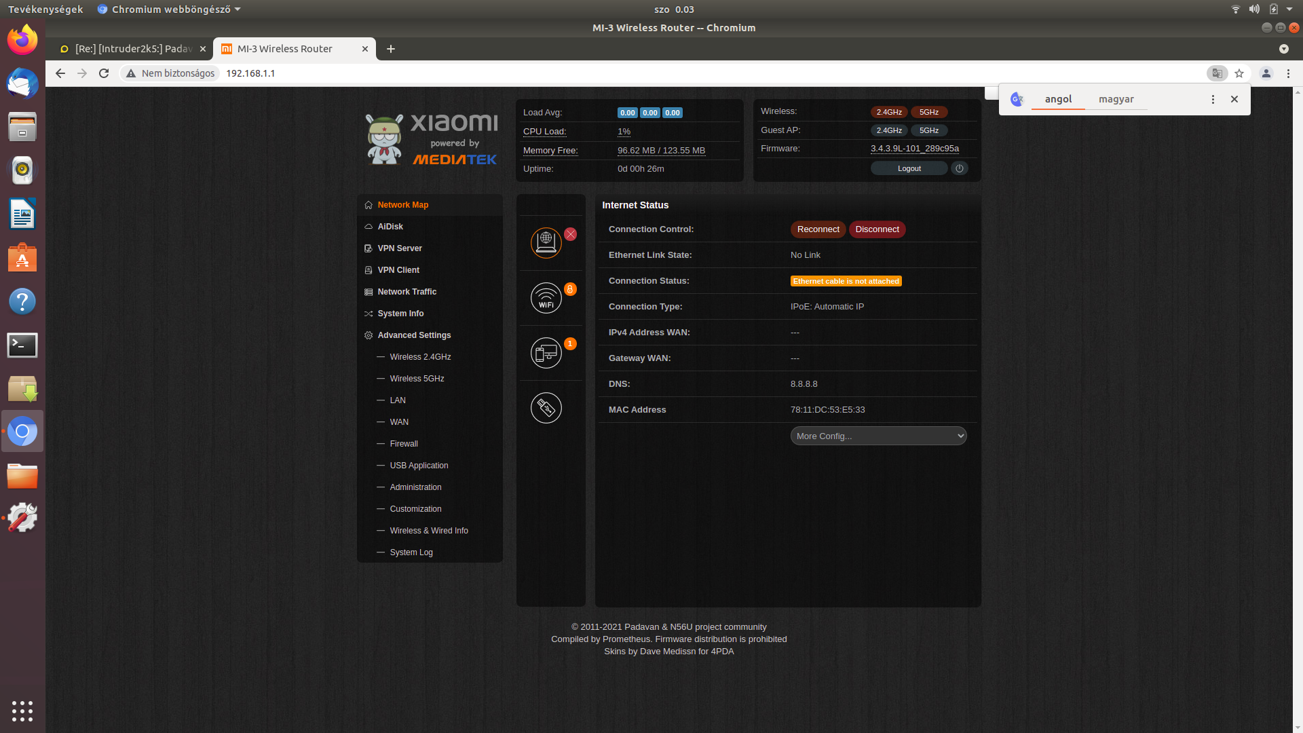Viewport: 1303px width, 733px height.
Task: Toggle Wireless 2.4GHz radio badge
Action: tap(889, 112)
